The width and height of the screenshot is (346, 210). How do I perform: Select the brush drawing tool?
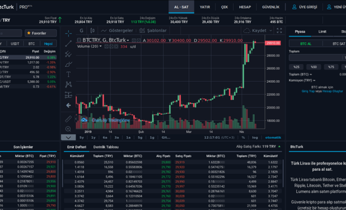[68, 64]
